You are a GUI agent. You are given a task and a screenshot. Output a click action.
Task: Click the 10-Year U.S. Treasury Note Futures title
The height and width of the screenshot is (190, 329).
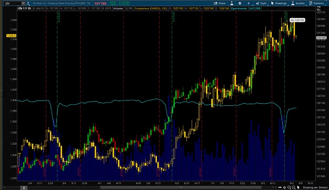pos(61,3)
